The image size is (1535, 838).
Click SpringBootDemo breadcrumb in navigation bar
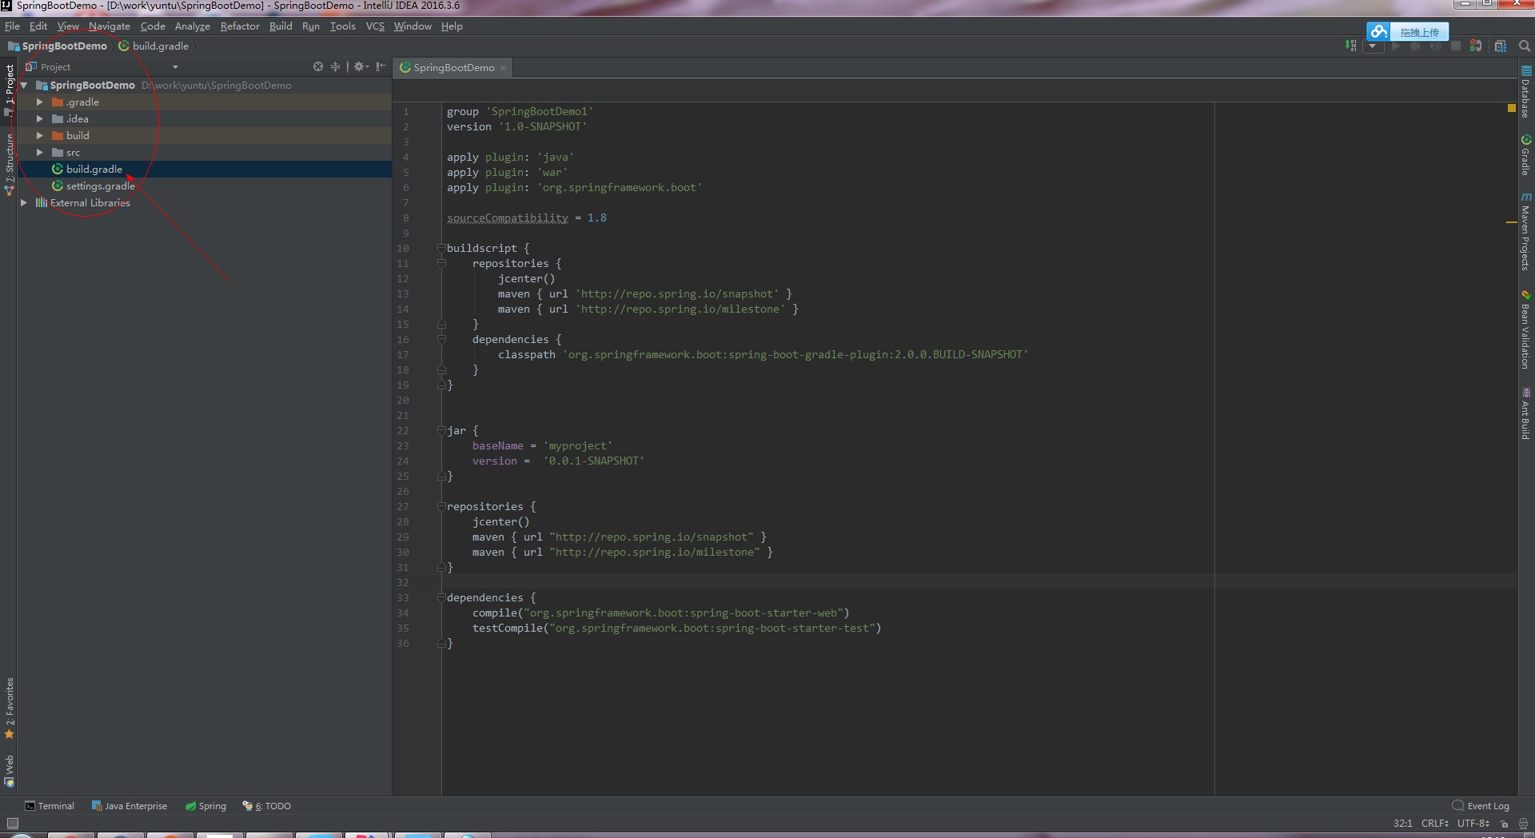click(58, 46)
